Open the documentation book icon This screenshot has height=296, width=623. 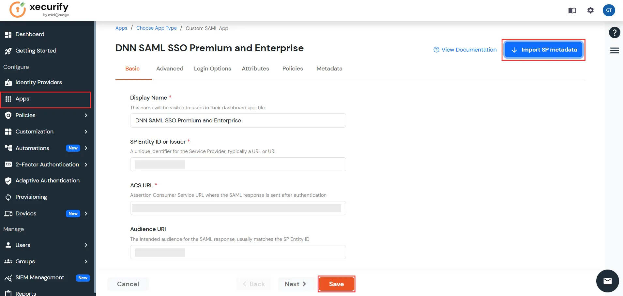point(572,10)
